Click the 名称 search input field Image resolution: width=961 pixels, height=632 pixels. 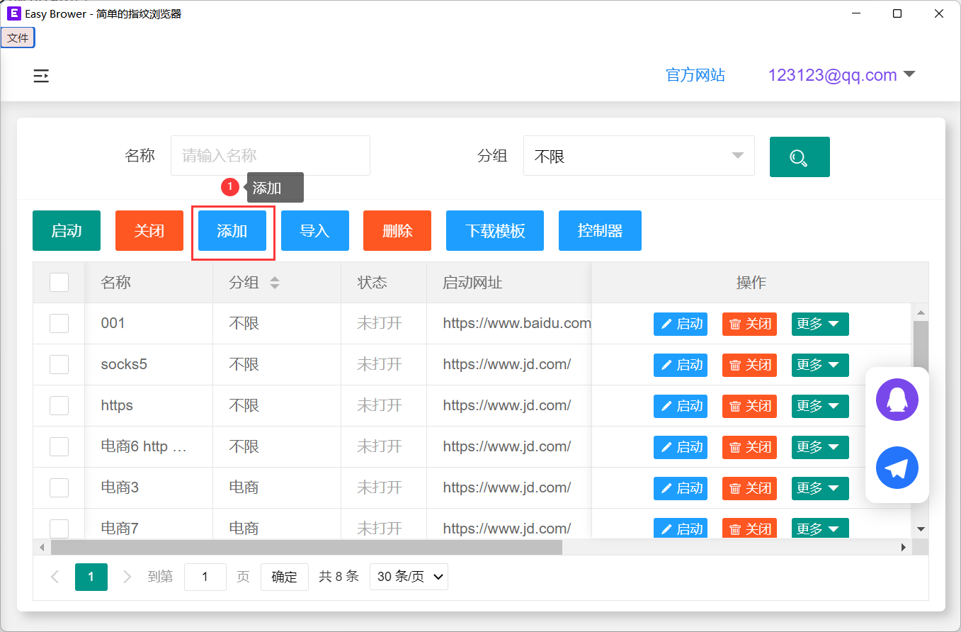271,156
